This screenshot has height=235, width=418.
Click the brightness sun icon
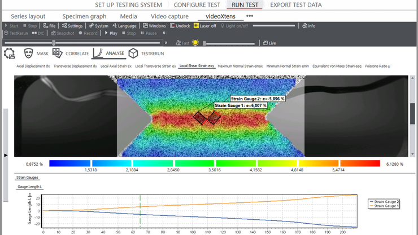(x=195, y=43)
